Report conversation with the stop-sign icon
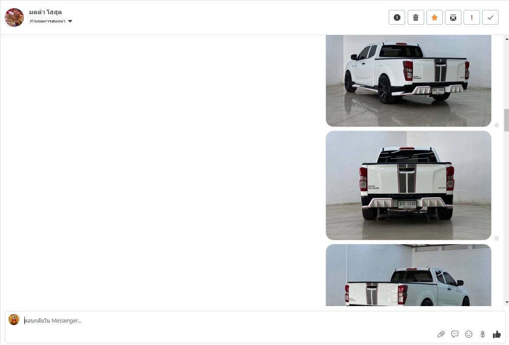The image size is (509, 345). (x=396, y=17)
